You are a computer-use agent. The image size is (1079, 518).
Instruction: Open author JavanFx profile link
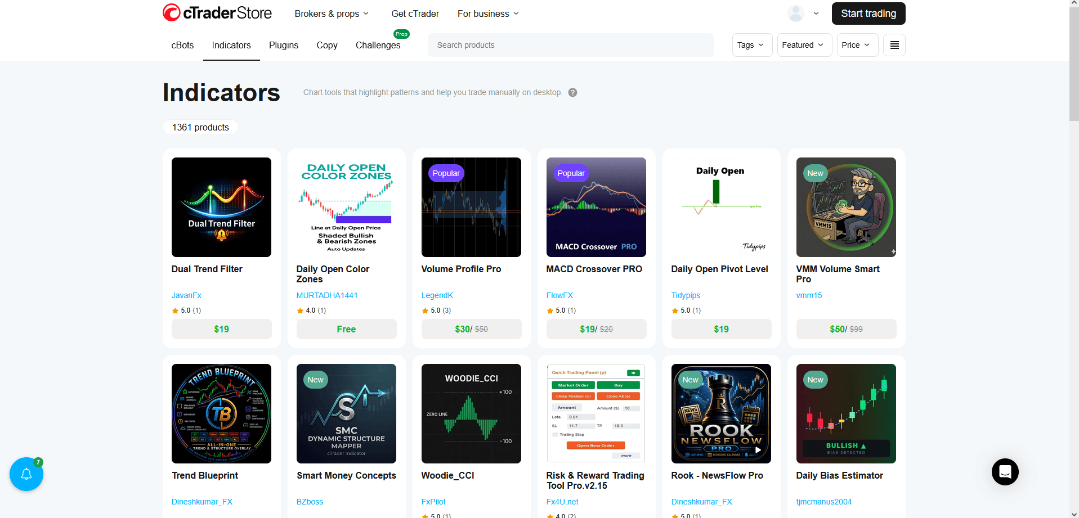click(186, 295)
